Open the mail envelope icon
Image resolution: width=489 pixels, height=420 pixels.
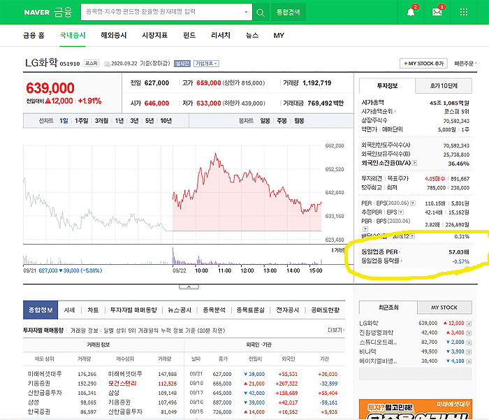click(437, 12)
